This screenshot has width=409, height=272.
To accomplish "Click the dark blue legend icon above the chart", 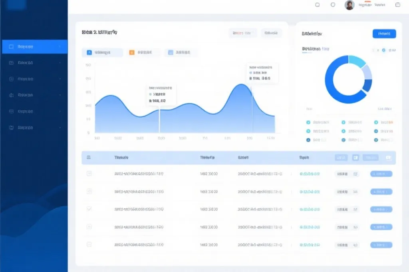I will click(x=89, y=52).
